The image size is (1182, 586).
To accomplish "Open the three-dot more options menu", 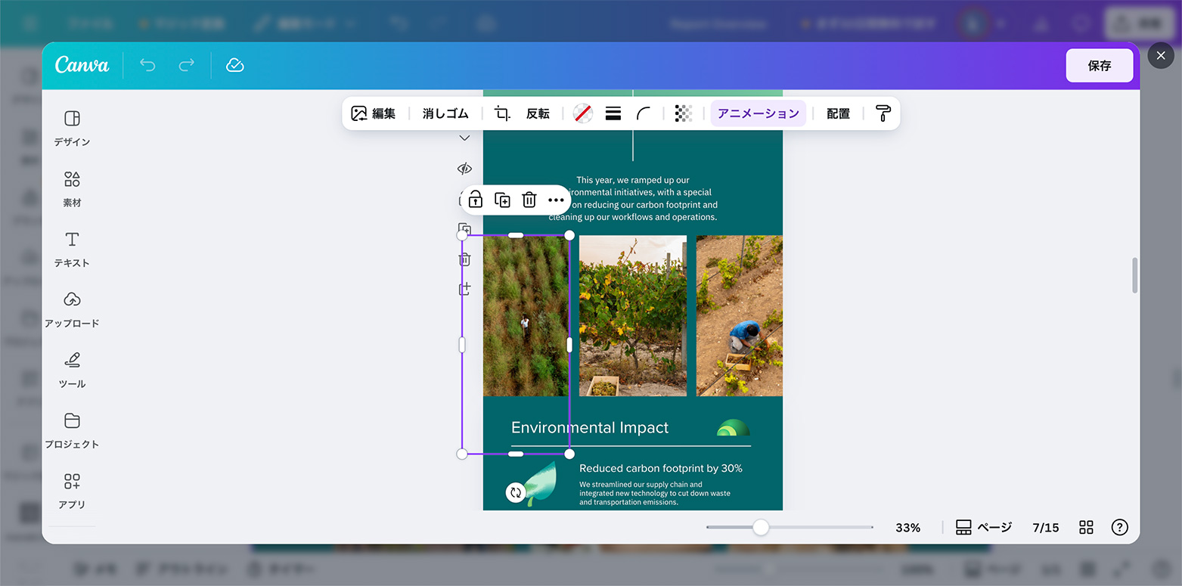I will pos(556,200).
